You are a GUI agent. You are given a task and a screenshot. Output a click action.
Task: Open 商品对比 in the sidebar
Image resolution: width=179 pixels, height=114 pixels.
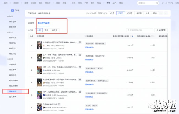[13, 54]
